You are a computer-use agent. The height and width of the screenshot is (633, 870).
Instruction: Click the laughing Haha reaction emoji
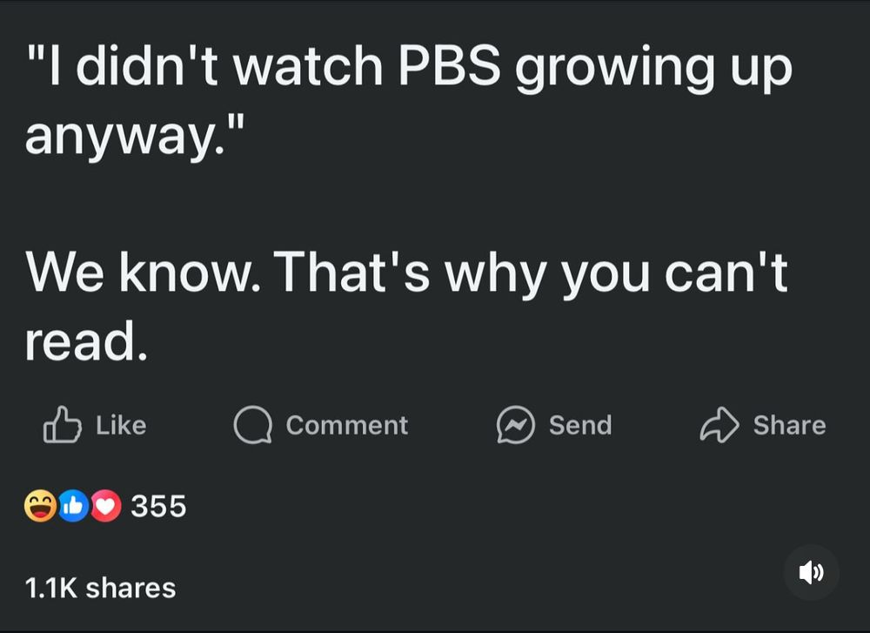[40, 506]
